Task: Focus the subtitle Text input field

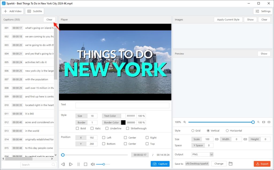Action: tap(122, 105)
